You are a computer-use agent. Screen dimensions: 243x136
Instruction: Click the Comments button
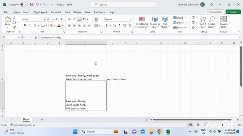215,12
